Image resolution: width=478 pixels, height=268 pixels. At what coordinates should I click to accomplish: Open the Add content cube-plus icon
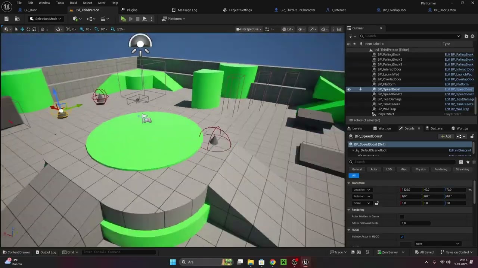[75, 19]
